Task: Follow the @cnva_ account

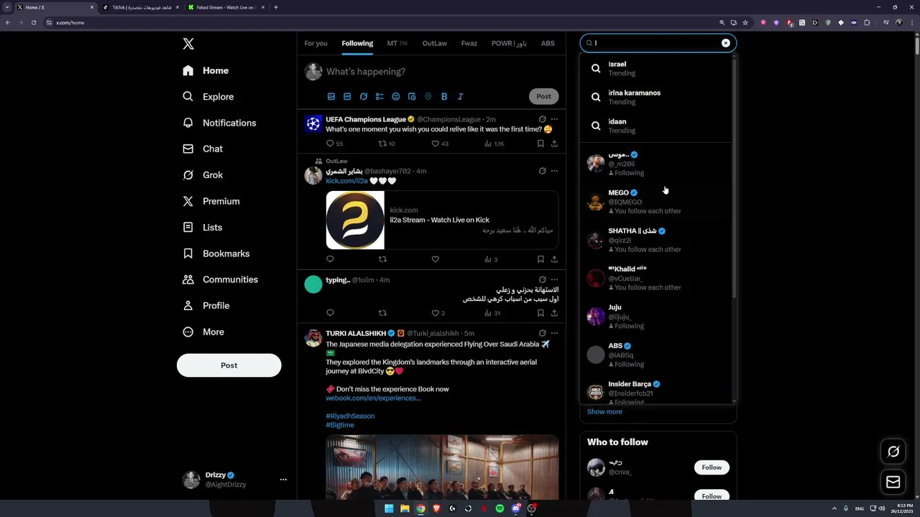Action: [x=712, y=467]
